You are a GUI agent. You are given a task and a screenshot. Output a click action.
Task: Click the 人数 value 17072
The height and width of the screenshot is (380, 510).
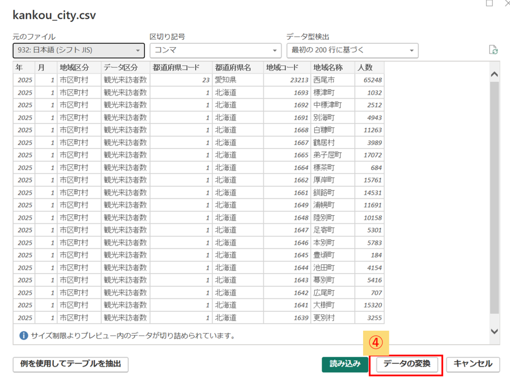point(370,155)
